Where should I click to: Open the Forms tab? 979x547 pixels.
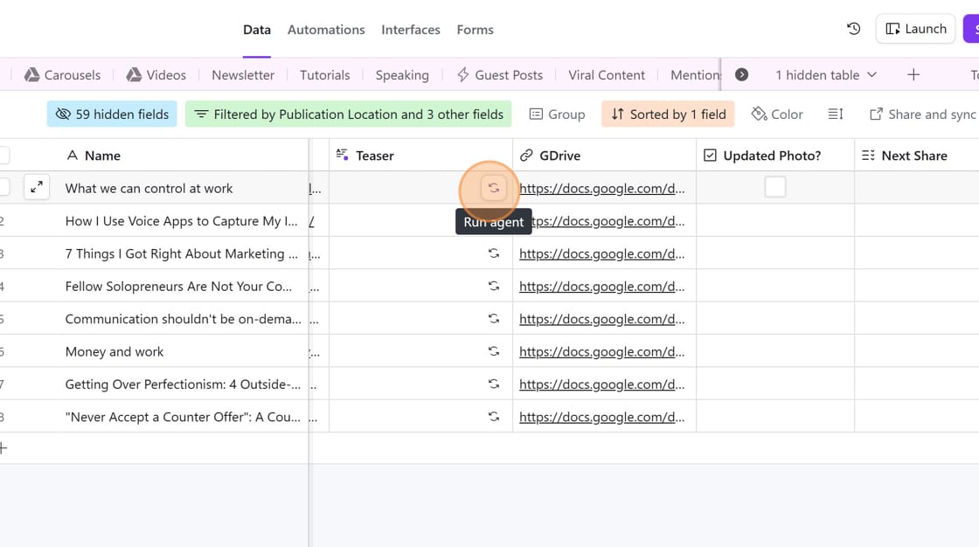click(475, 29)
